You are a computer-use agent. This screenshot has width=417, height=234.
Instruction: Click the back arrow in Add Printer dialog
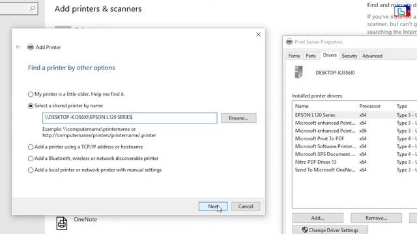[18, 47]
